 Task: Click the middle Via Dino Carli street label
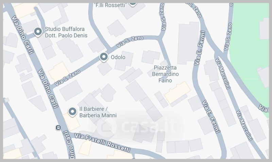[x=48, y=88]
